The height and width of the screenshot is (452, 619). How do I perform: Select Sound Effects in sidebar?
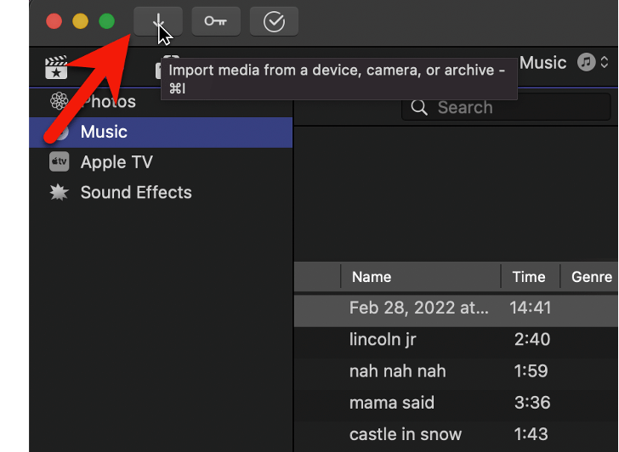(x=161, y=193)
